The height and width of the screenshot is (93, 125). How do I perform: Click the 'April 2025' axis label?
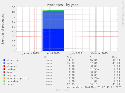point(53,53)
